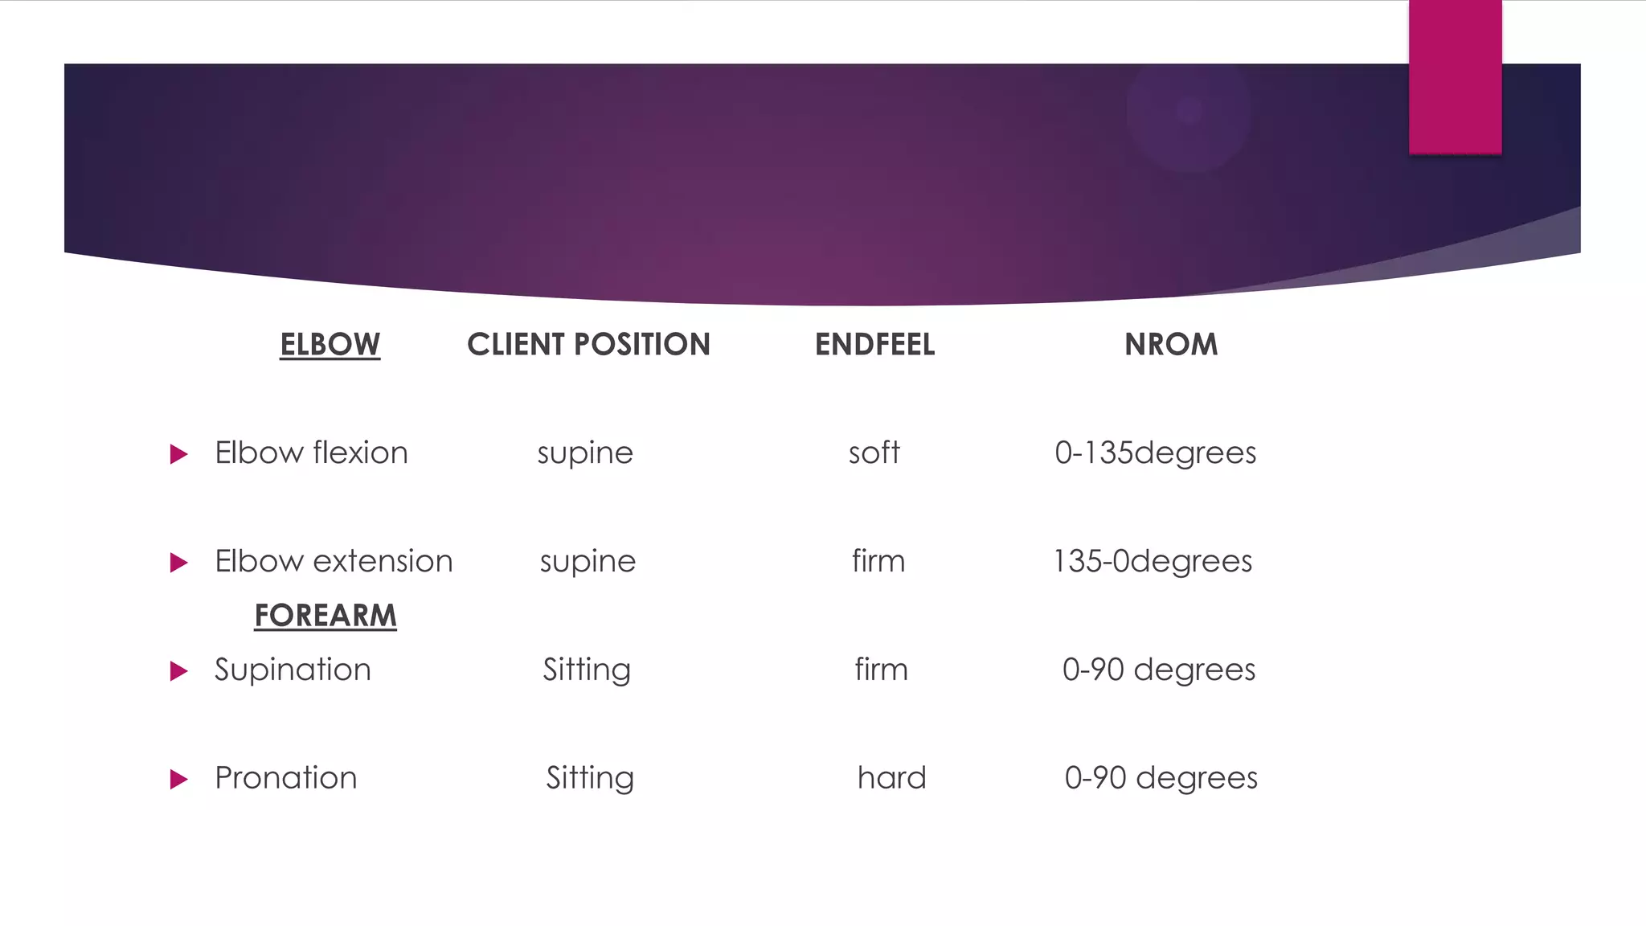Click the arrow bullet beside Supination
This screenshot has width=1646, height=926.
click(179, 671)
